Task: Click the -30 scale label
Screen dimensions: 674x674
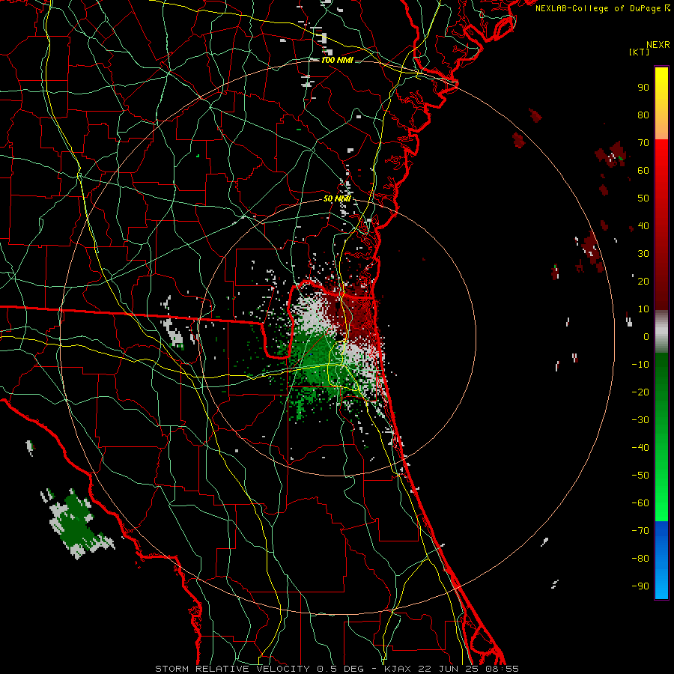Action: coord(640,420)
